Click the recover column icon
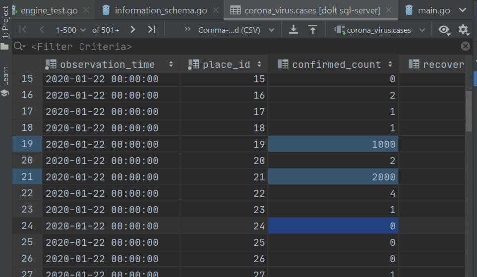The width and height of the screenshot is (477, 277). pos(414,64)
